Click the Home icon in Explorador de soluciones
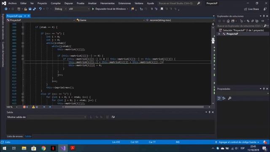Screen dimensions: 270x152 click(228, 21)
